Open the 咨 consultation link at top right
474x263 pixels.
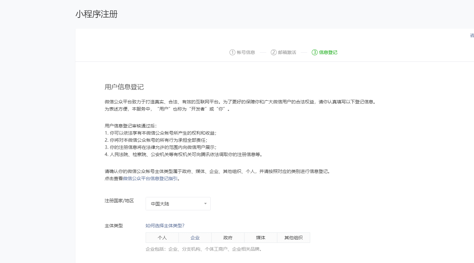[471, 35]
